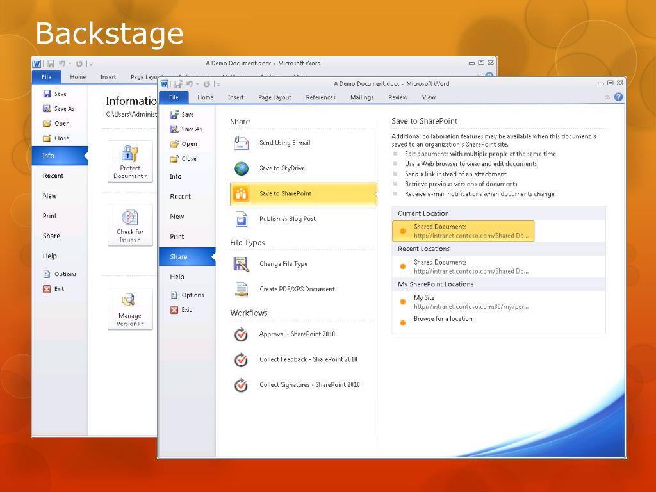Click Browse for a location
Viewport: 656px width, 492px height.
pyautogui.click(x=443, y=319)
